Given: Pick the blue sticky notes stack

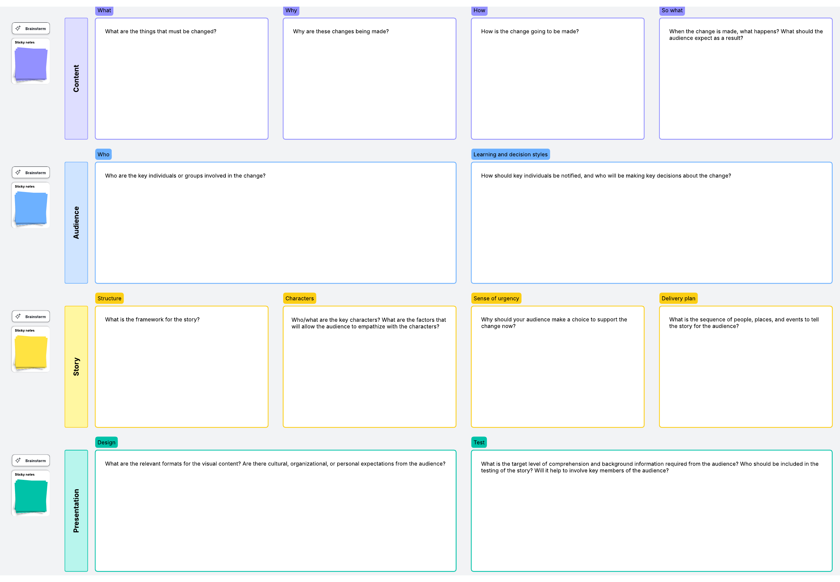Looking at the screenshot, I should pos(31,207).
